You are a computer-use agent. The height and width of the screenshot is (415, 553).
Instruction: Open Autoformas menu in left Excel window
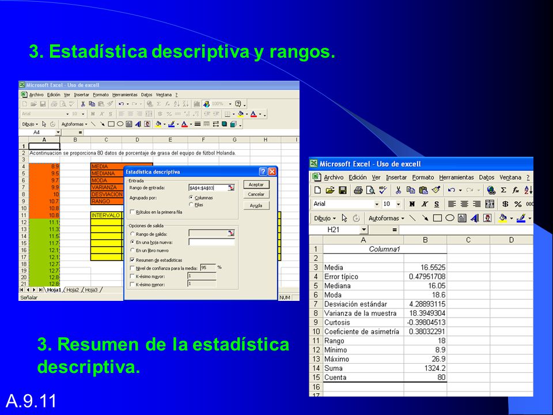coord(74,124)
